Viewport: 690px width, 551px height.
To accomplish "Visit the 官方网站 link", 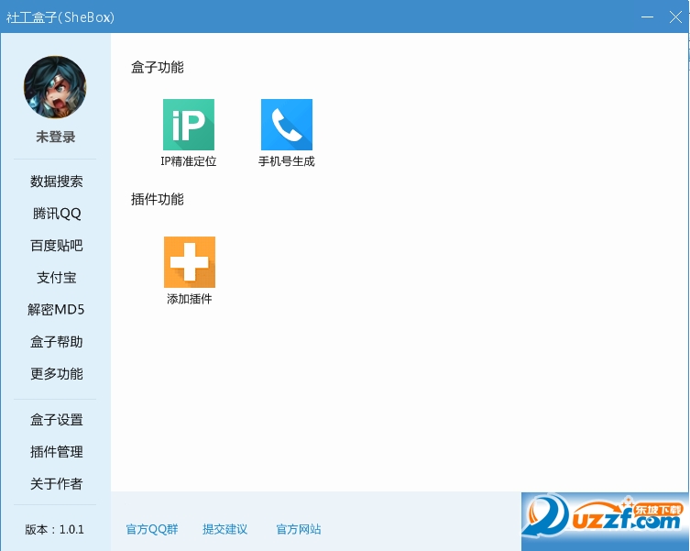I will (x=299, y=529).
